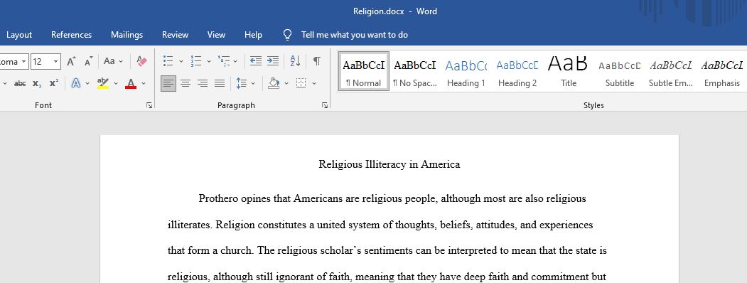Toggle superscript formatting

54,83
